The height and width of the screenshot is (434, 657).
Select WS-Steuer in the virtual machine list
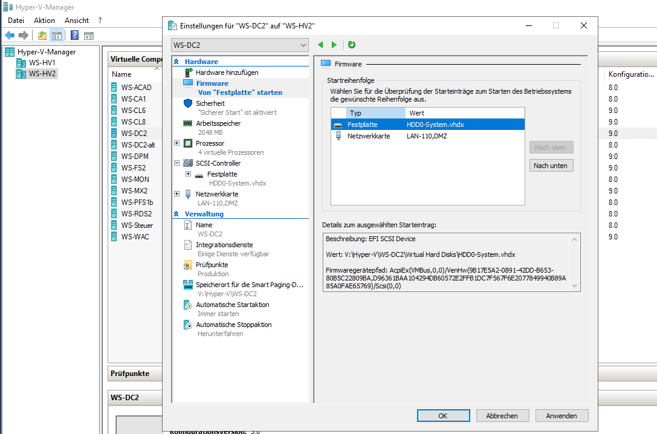[x=137, y=225]
